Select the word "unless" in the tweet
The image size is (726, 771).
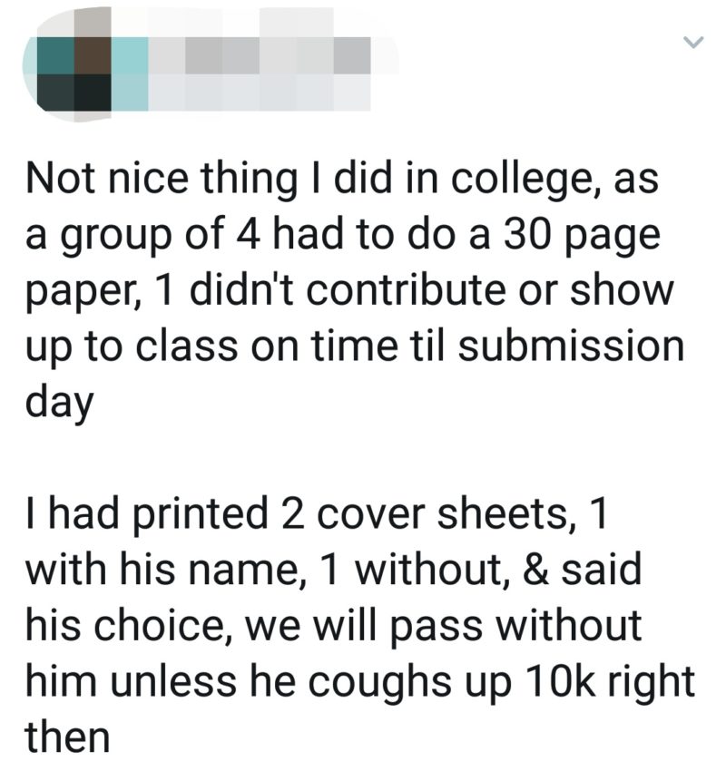(173, 681)
